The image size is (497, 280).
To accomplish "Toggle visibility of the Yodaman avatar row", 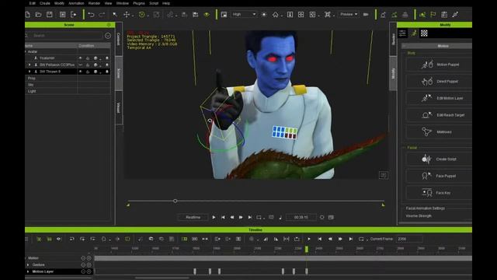I will [x=80, y=58].
